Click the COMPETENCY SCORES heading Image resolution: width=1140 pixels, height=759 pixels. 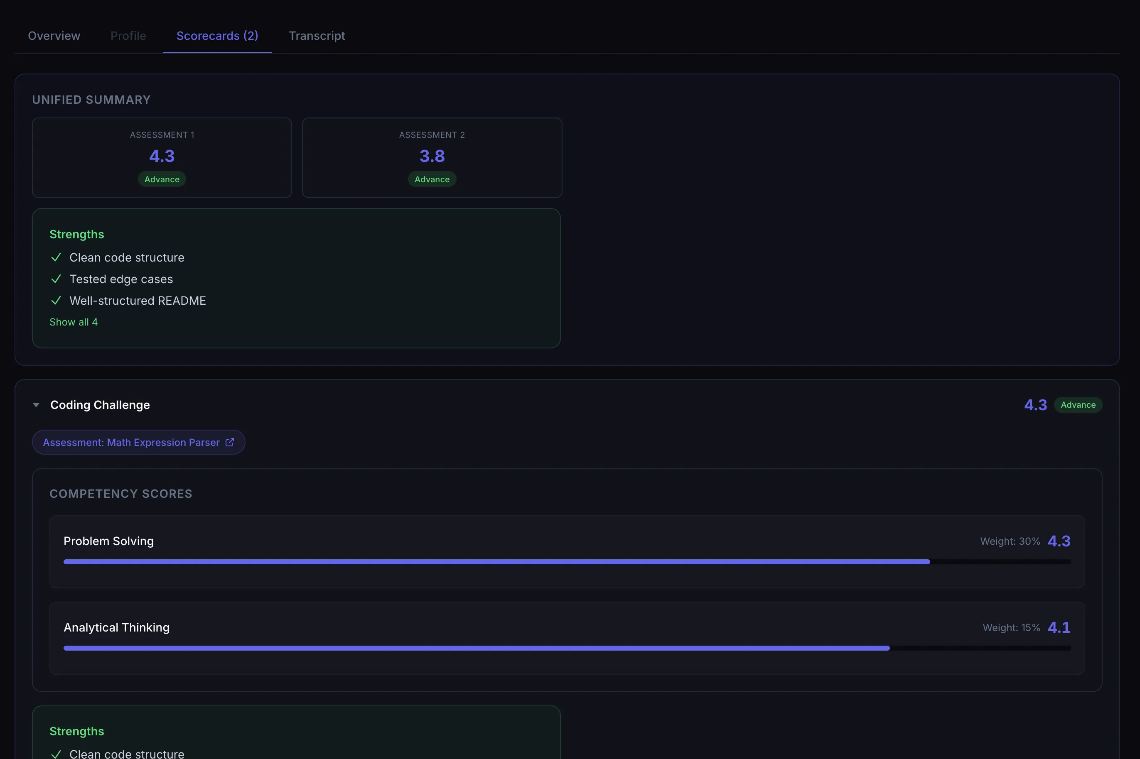click(121, 494)
